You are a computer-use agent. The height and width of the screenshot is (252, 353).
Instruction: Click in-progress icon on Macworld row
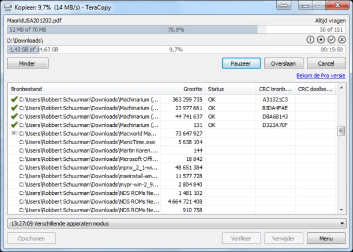click(14, 133)
